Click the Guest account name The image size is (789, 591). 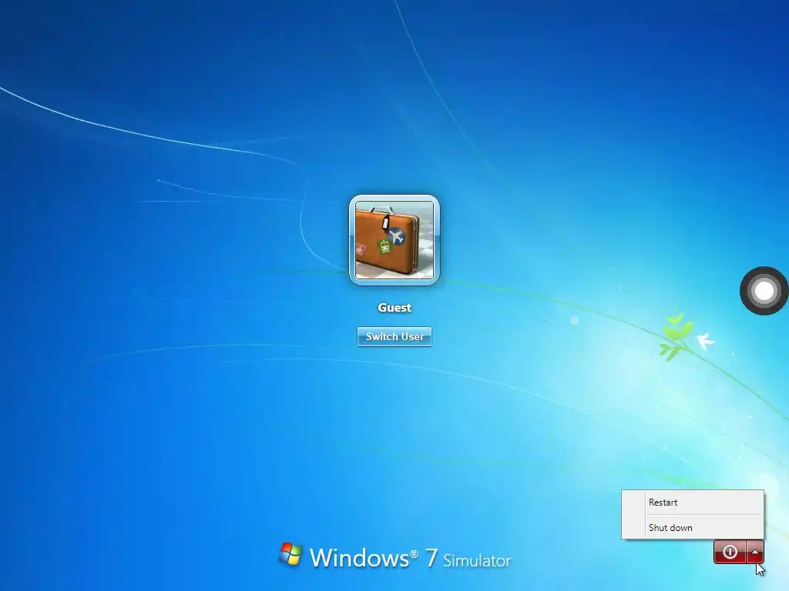coord(394,308)
